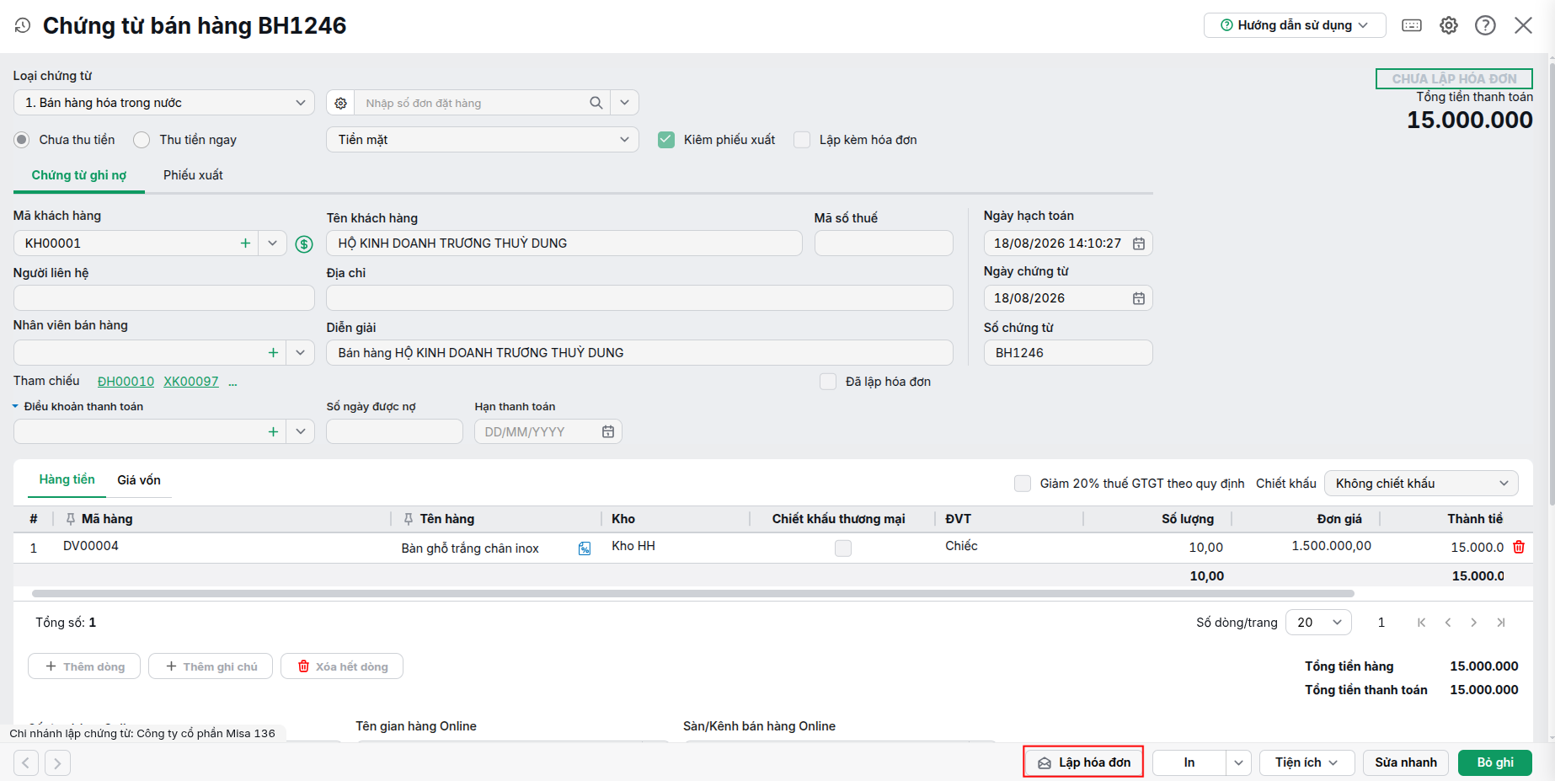Go to the last page of rows
This screenshot has width=1555, height=781.
[1501, 623]
